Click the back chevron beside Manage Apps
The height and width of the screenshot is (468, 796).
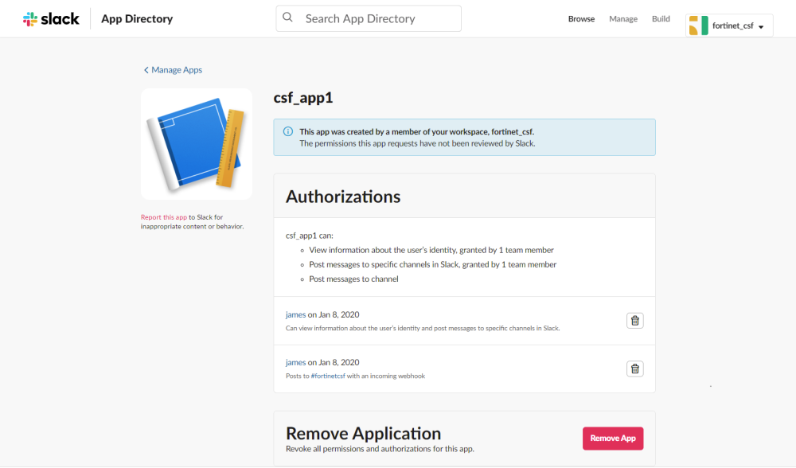(x=146, y=70)
